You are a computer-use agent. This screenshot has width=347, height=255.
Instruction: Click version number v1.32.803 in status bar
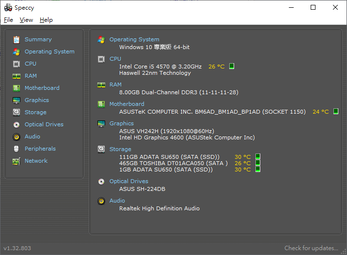[x=17, y=248]
